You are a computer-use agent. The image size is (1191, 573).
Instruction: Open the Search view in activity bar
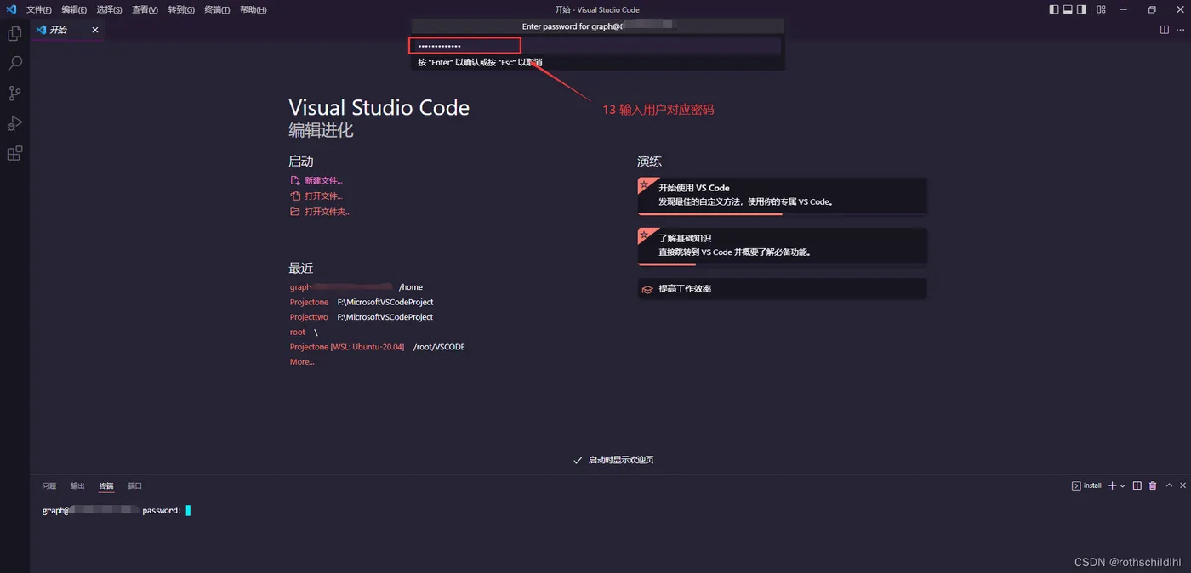[14, 64]
